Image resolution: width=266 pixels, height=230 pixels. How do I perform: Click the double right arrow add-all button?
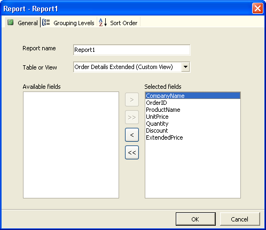point(132,117)
